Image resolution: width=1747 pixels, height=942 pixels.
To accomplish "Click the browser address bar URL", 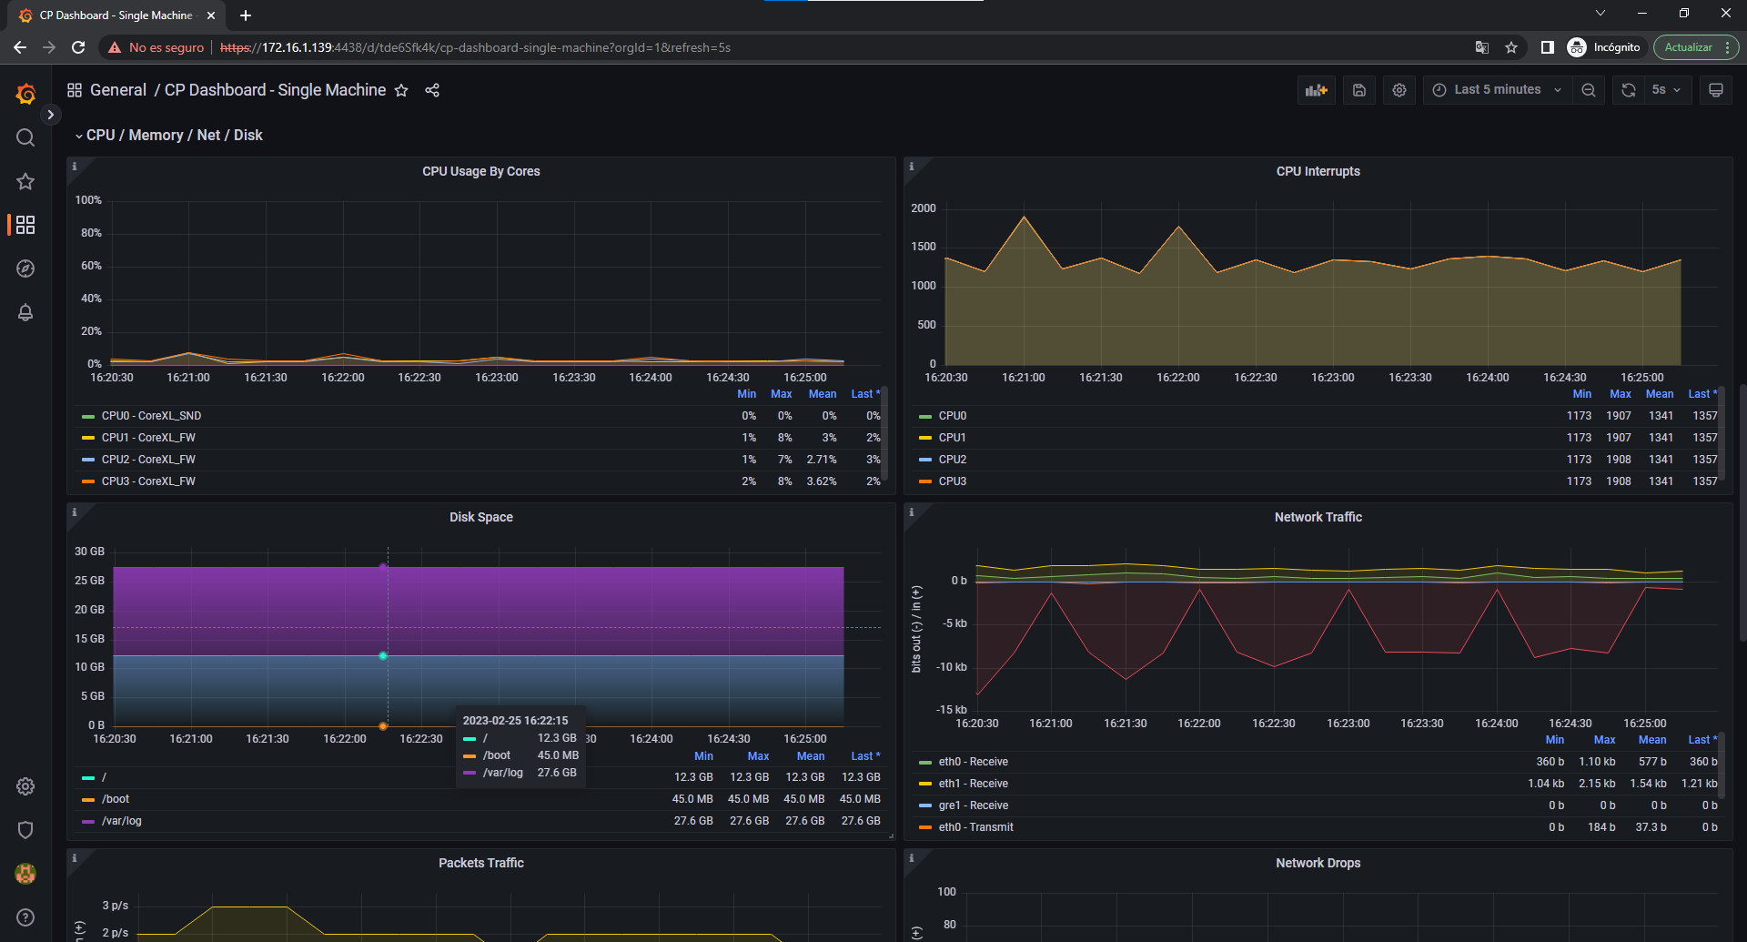I will pos(475,47).
